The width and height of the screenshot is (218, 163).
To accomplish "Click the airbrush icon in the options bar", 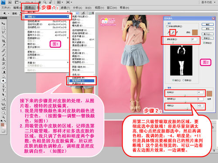I will point(84,13).
